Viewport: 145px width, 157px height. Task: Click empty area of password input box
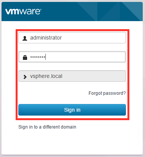tap(86, 57)
